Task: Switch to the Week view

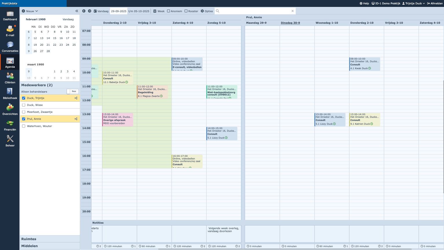Action: (x=159, y=11)
